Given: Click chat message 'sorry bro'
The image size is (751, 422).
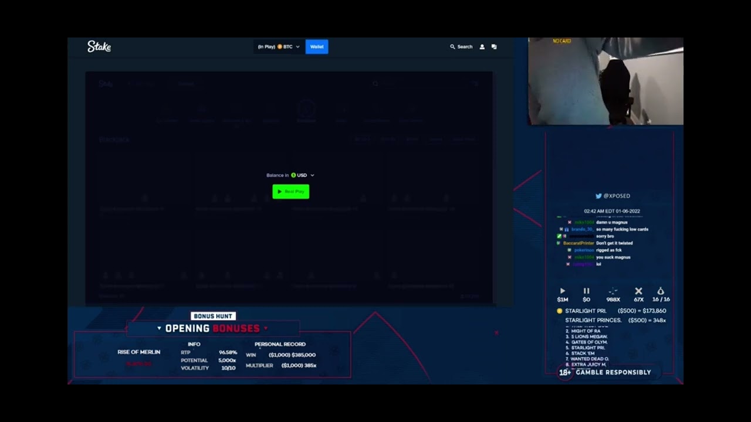Looking at the screenshot, I should 605,236.
